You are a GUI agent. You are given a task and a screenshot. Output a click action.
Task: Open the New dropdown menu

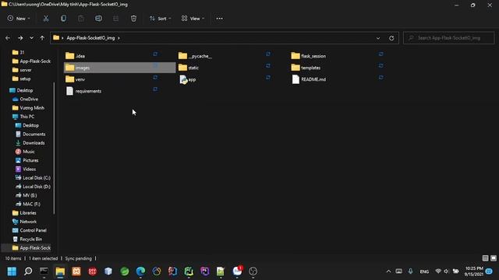(19, 19)
